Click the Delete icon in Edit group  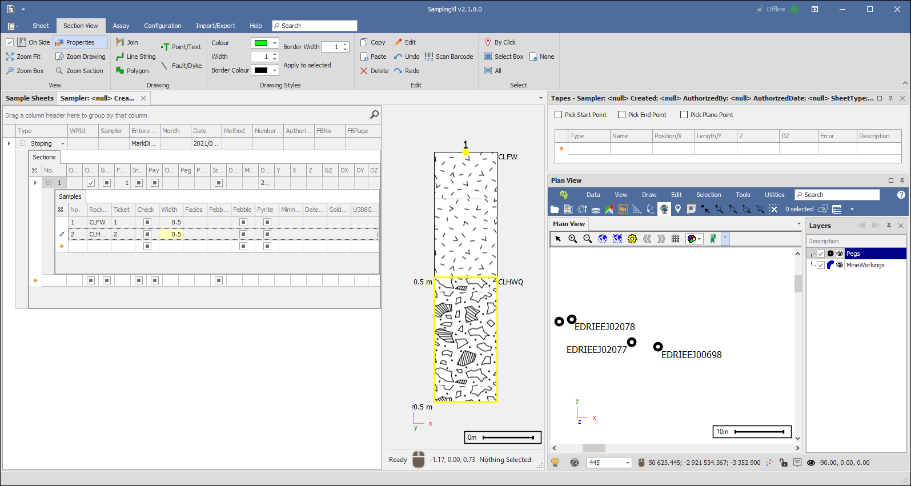tap(364, 71)
